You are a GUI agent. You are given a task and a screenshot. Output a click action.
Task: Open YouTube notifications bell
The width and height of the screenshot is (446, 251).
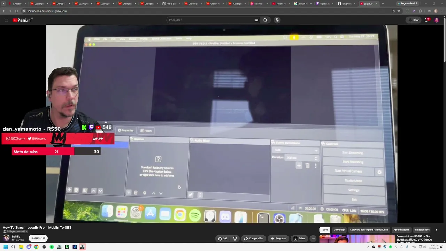(426, 20)
